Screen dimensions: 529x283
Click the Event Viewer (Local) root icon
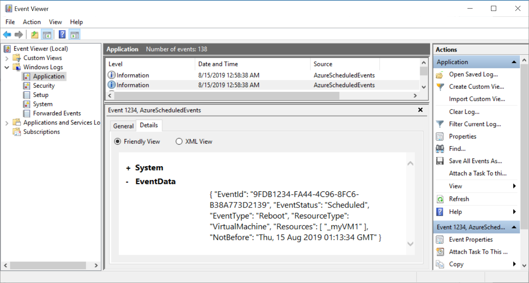7,49
